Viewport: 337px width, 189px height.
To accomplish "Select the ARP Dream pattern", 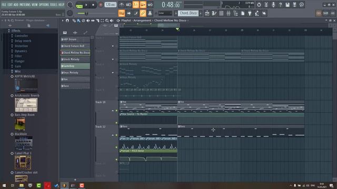I will pyautogui.click(x=75, y=39).
